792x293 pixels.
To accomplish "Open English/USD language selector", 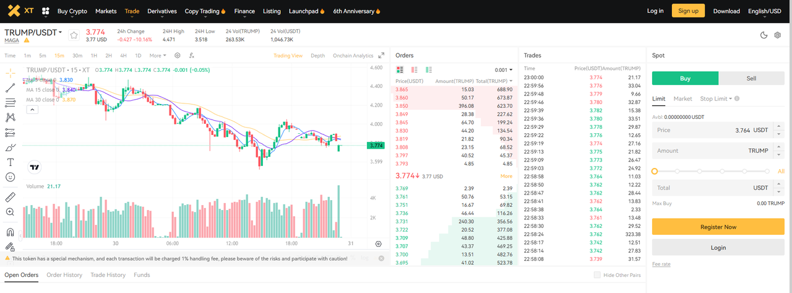I will [x=765, y=11].
